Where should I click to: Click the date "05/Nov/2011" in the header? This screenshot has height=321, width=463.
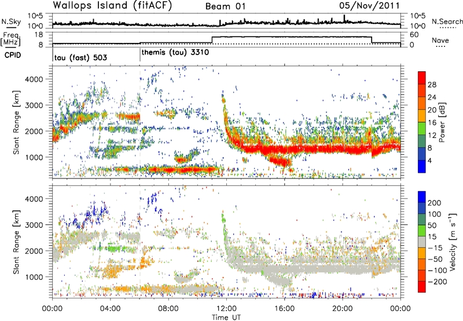pyautogui.click(x=369, y=6)
